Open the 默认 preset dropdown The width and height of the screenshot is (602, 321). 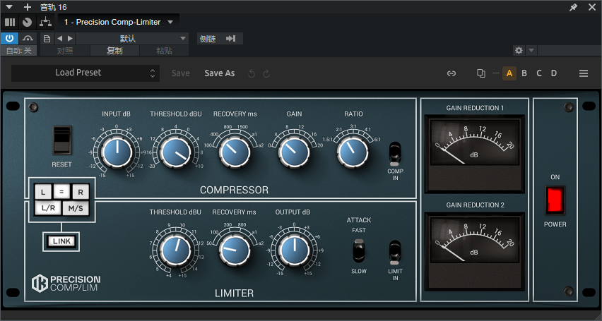[131, 39]
